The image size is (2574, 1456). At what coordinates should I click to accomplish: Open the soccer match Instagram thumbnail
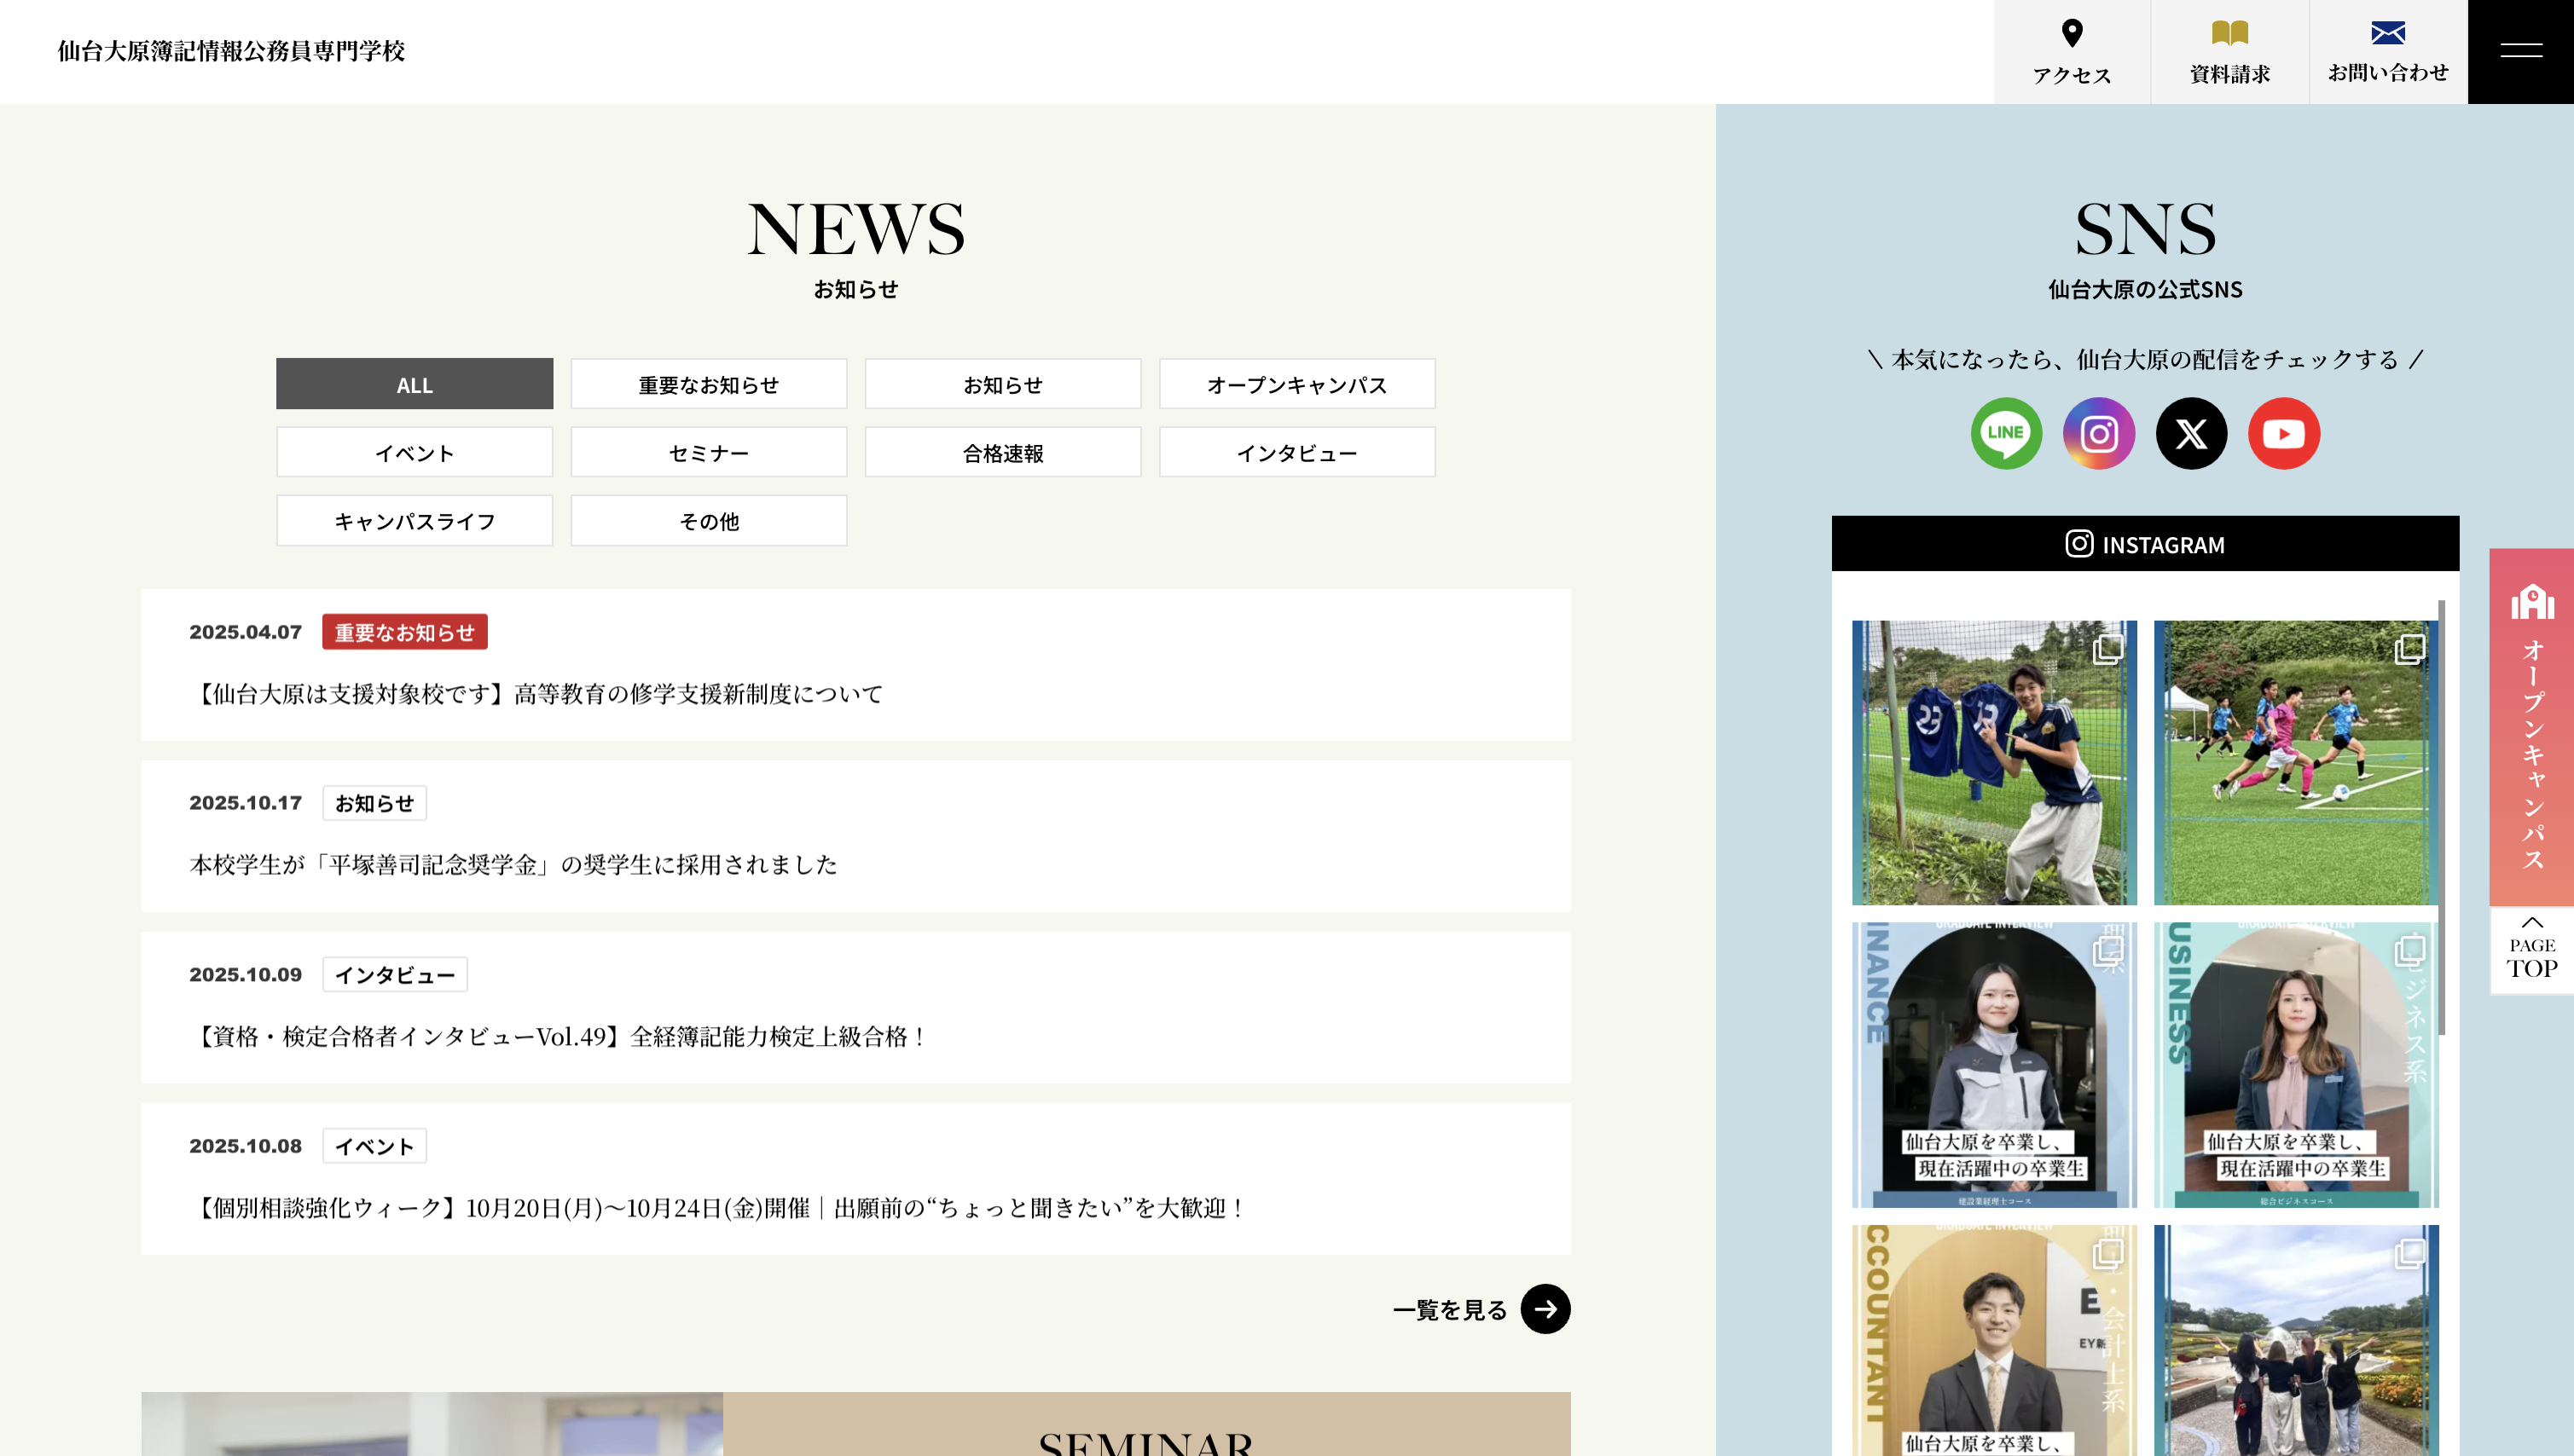(2295, 763)
